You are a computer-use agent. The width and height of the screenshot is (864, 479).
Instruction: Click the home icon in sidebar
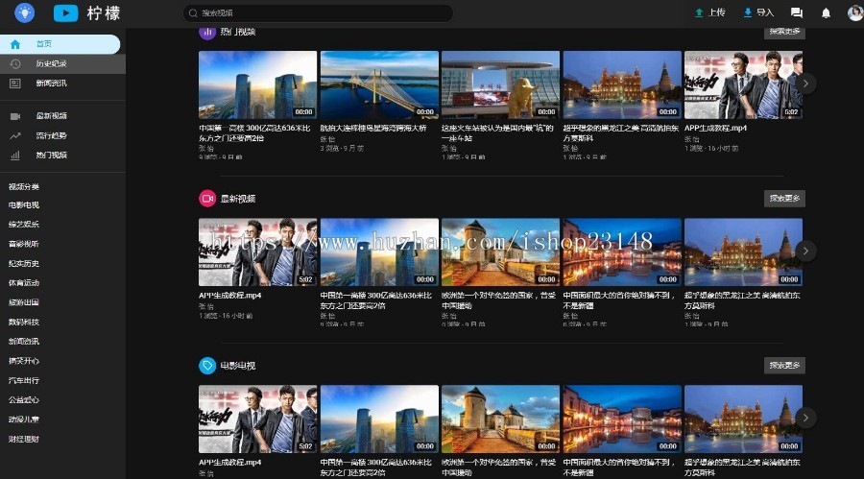14,44
